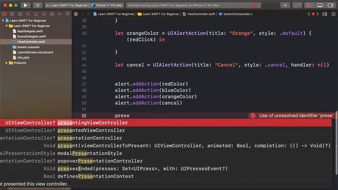Click the 'Orange' string literal on line 40
The height and width of the screenshot is (190, 338).
[241, 33]
